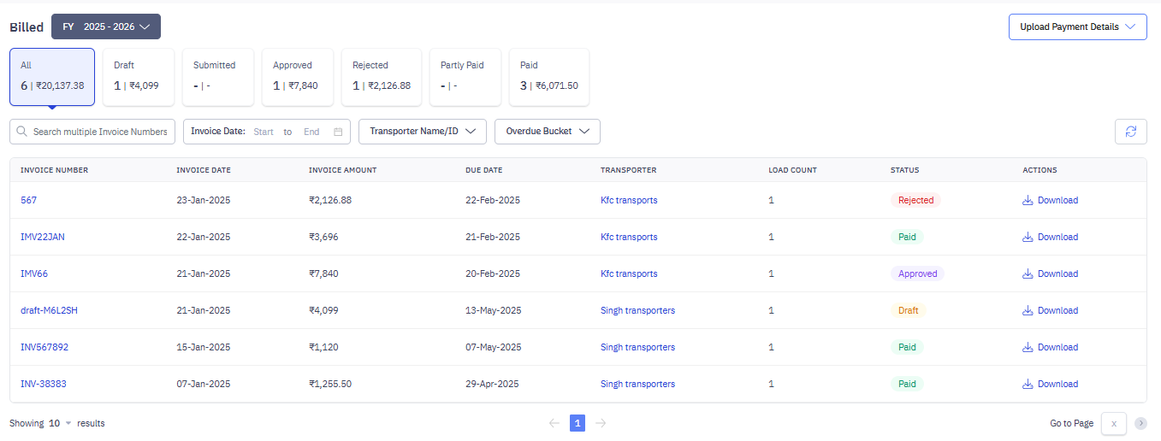The height and width of the screenshot is (441, 1161).
Task: Open the FY 2025 - 2026 dropdown
Action: pyautogui.click(x=106, y=26)
